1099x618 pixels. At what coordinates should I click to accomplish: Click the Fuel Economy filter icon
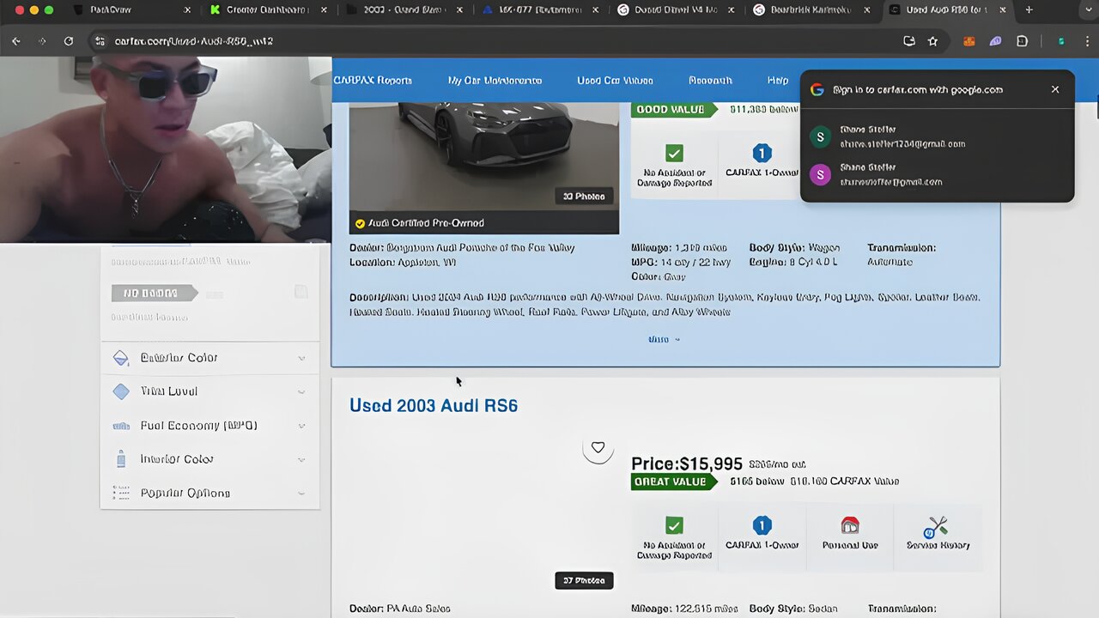(x=121, y=426)
